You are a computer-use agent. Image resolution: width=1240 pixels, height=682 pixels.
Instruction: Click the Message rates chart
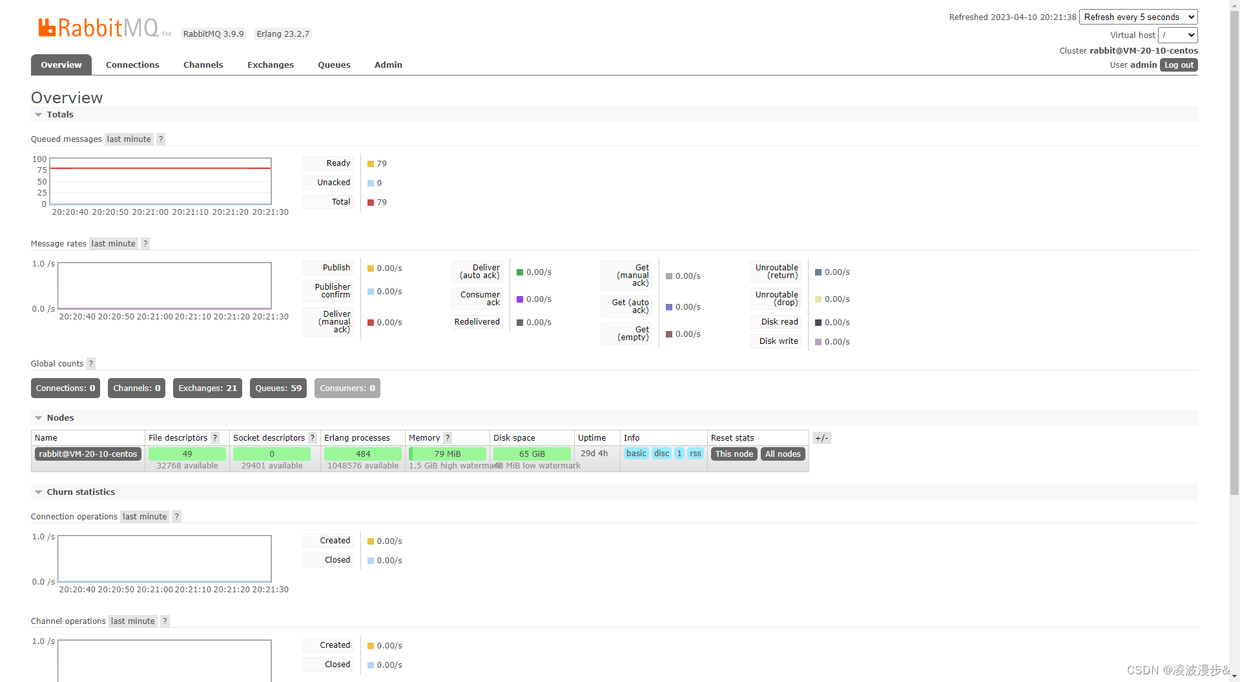pos(164,286)
